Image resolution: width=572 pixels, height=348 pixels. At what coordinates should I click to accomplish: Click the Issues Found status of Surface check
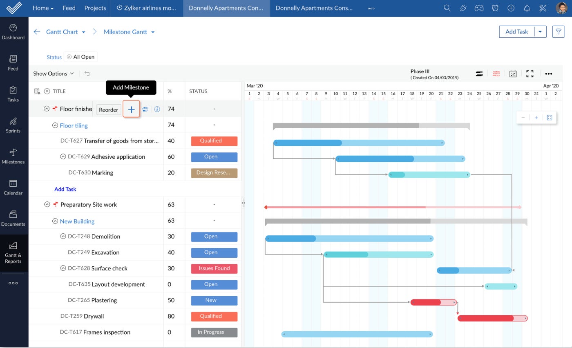[x=214, y=268]
